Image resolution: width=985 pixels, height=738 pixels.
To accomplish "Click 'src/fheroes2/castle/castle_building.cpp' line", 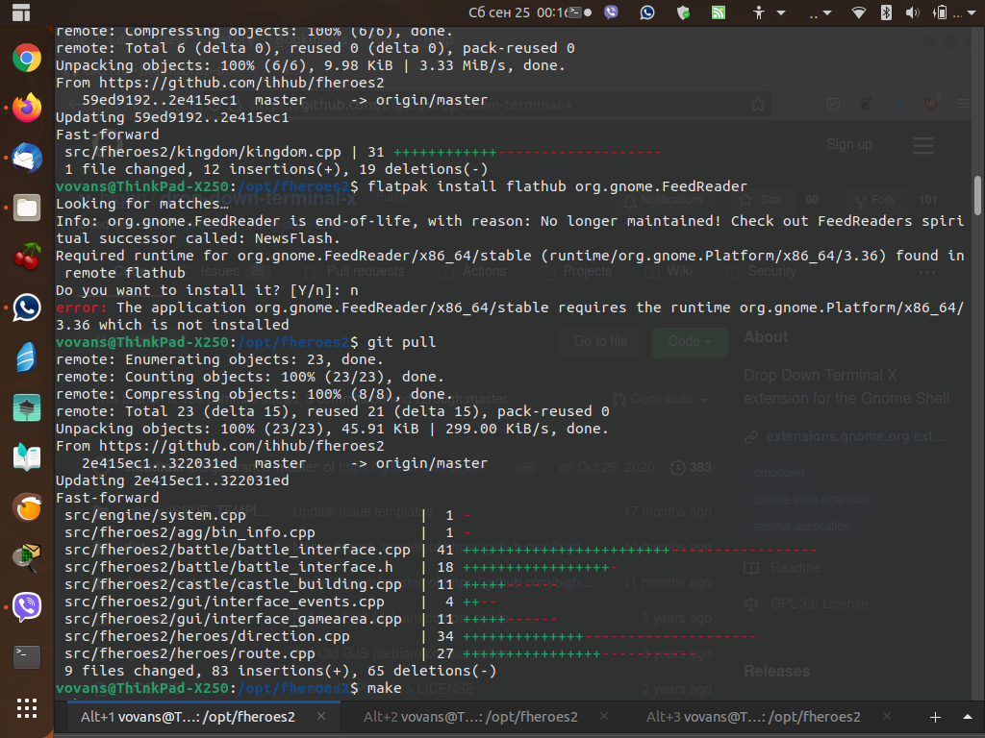I will coord(233,584).
